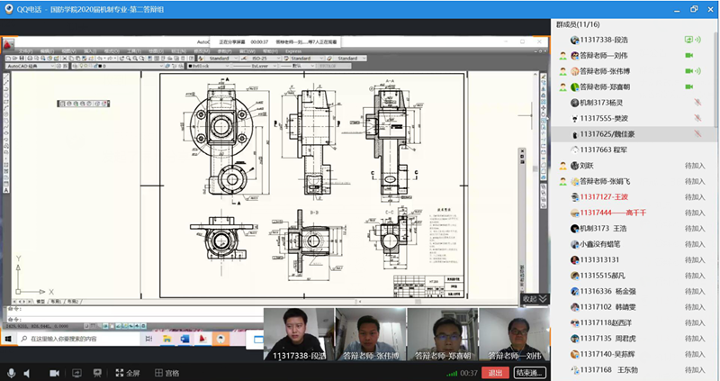Image resolution: width=720 pixels, height=381 pixels.
Task: Enter full screen mode (全屏)
Action: click(x=125, y=373)
